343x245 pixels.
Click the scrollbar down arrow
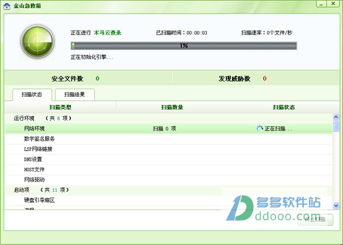(336, 206)
